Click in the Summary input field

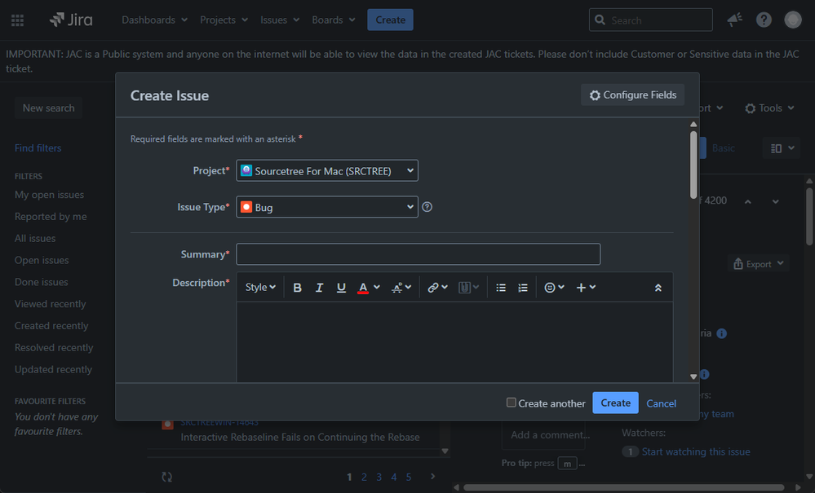(419, 254)
